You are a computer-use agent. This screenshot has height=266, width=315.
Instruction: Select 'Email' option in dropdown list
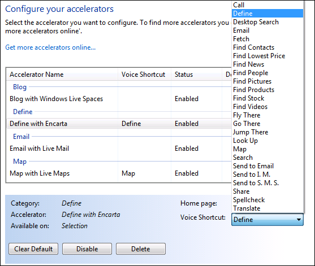click(267, 30)
